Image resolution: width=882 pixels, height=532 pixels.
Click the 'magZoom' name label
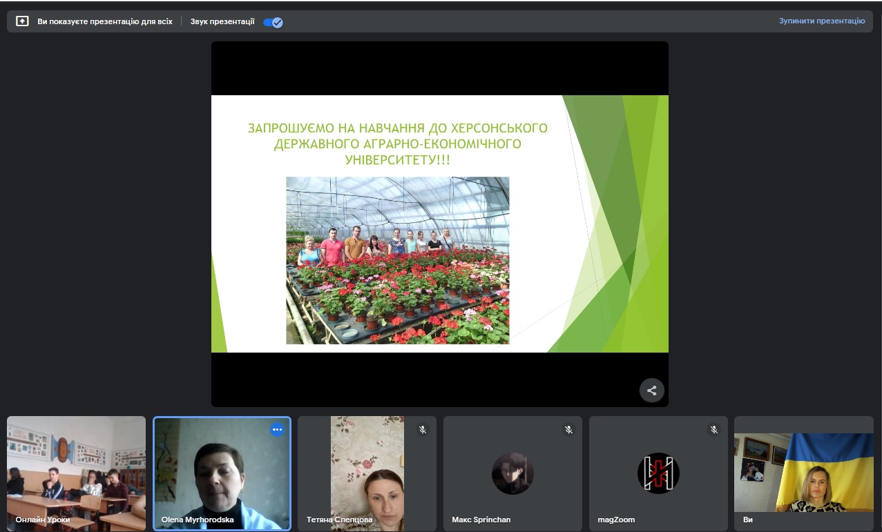click(x=616, y=520)
